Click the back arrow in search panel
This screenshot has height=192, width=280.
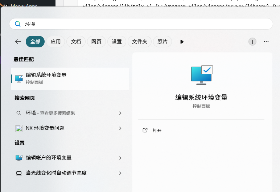[18, 42]
